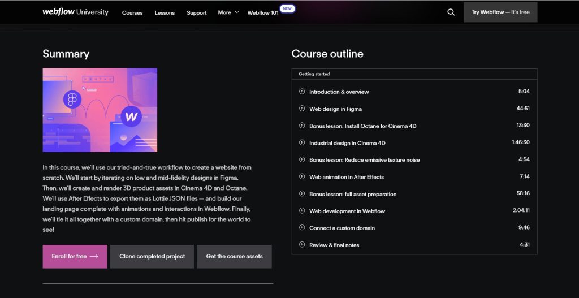The width and height of the screenshot is (579, 298).
Task: Click play icon beside Industrial design in Cinema 4D
Action: (x=302, y=142)
